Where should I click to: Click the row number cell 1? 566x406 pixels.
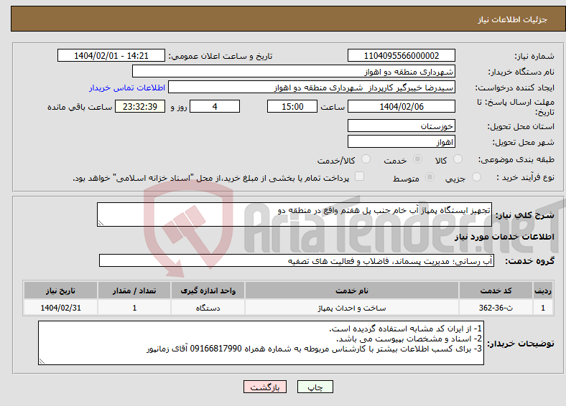pyautogui.click(x=543, y=308)
